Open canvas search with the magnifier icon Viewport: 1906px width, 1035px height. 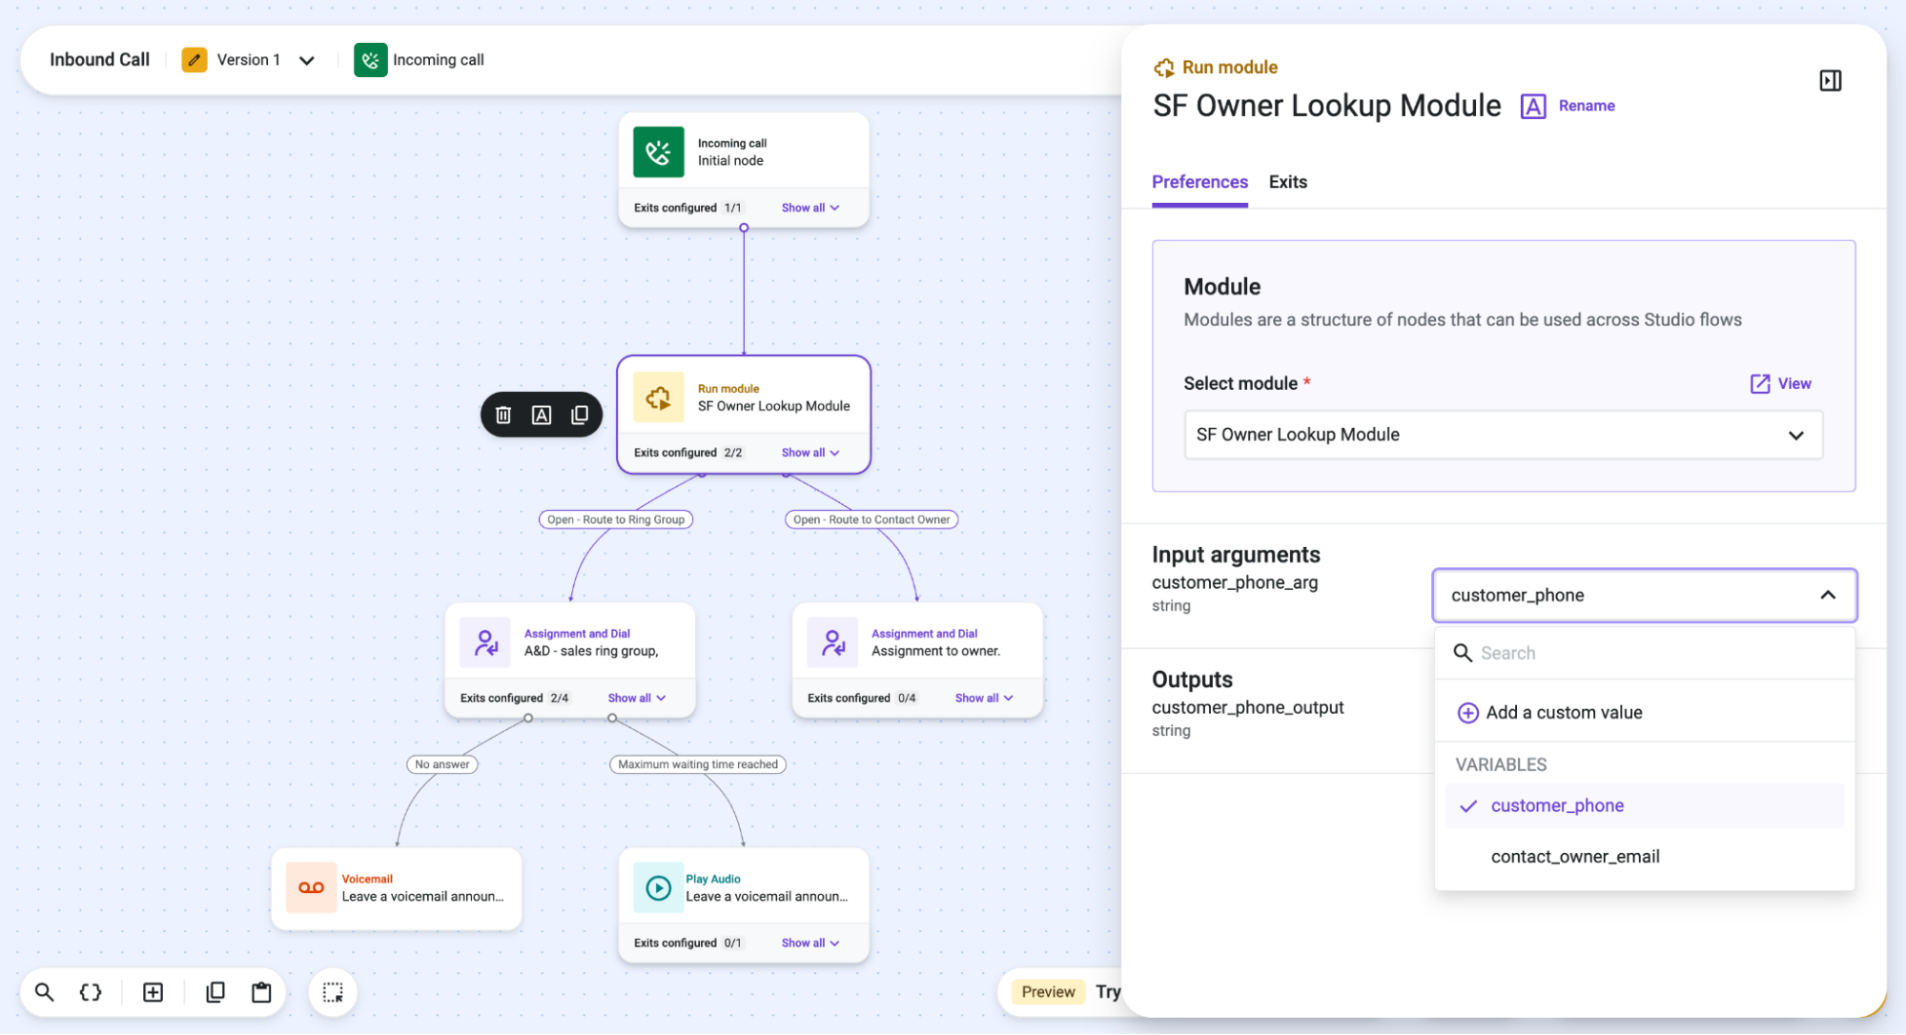click(x=44, y=992)
